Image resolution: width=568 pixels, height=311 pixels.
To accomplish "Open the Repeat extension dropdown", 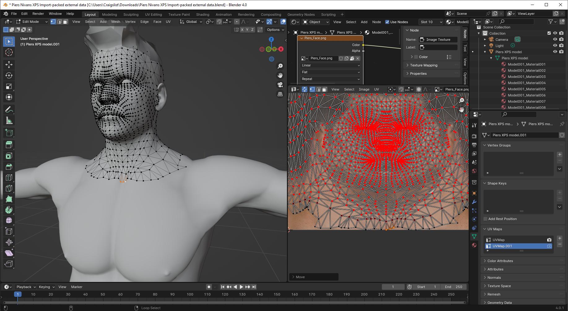I will pos(330,79).
